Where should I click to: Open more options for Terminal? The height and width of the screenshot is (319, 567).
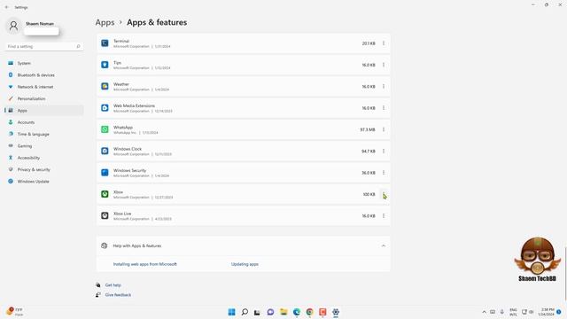tap(384, 43)
